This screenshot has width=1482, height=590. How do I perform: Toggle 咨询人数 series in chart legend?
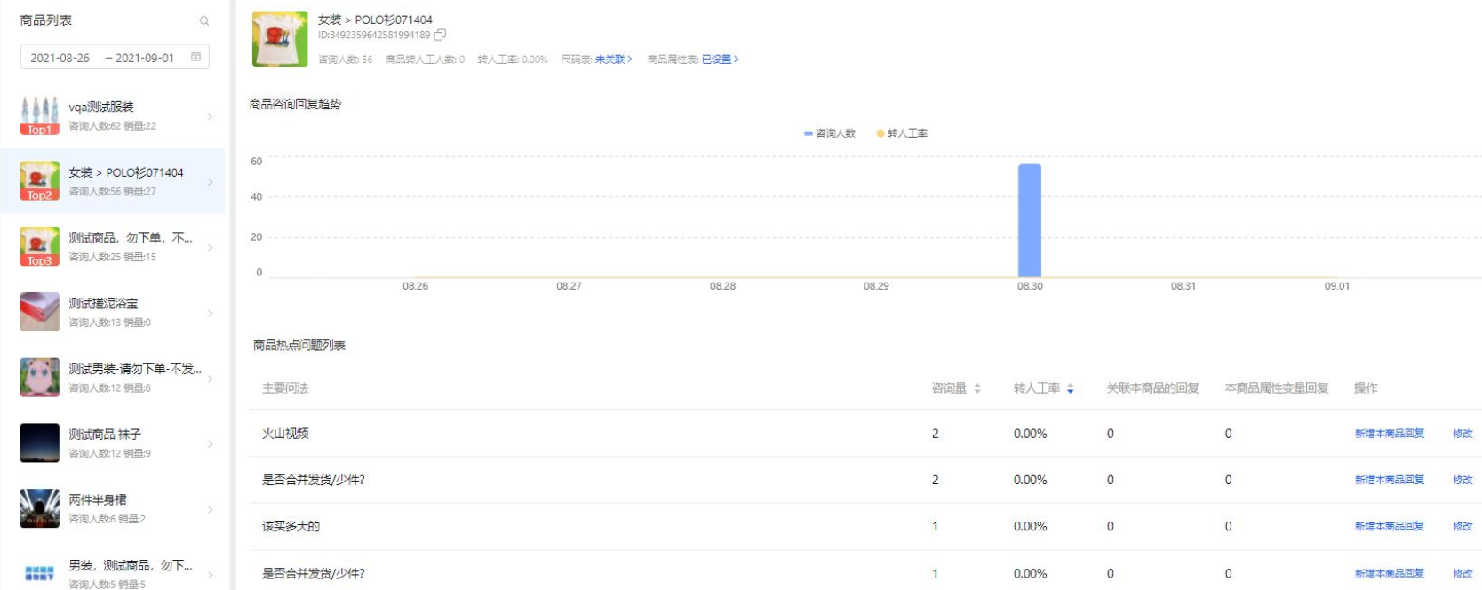click(830, 133)
